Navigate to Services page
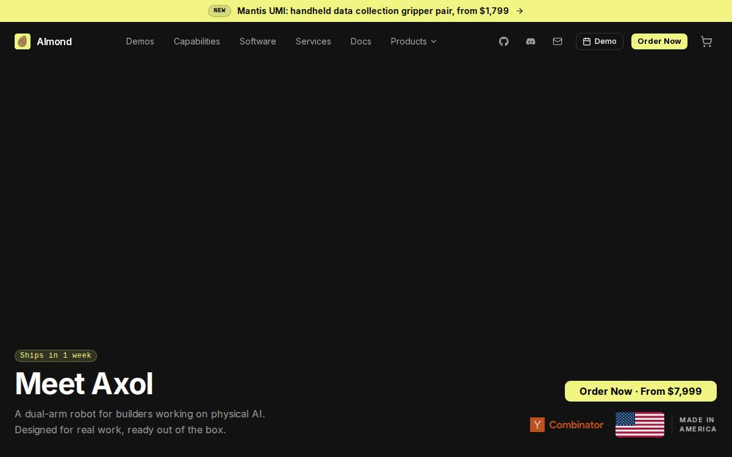 (x=313, y=41)
